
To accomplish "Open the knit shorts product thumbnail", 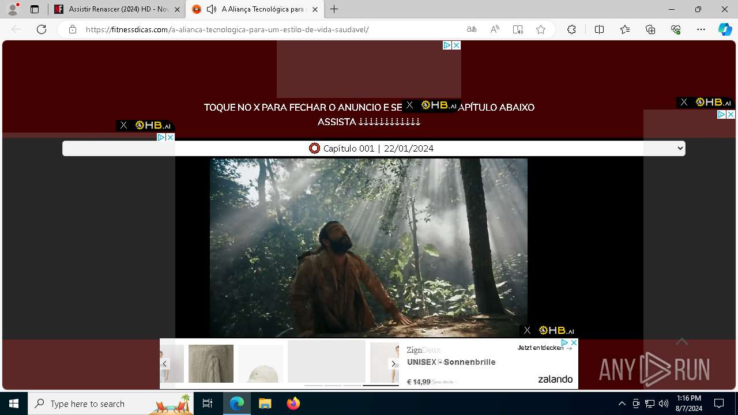I will [211, 364].
